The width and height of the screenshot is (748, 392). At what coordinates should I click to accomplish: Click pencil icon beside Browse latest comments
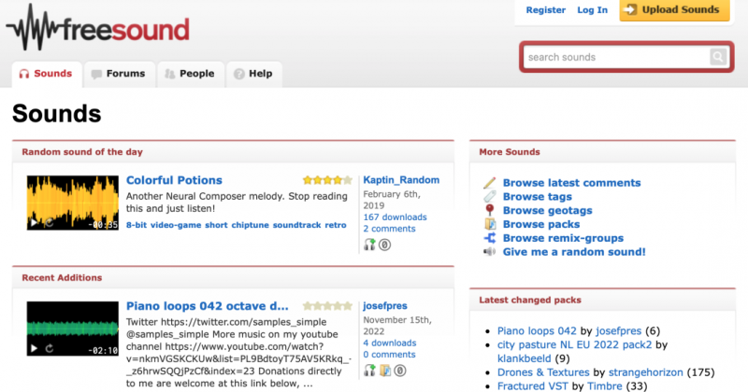(x=489, y=183)
